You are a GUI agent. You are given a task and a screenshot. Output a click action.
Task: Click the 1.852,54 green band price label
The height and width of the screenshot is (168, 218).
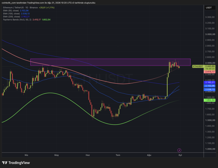coord(210,100)
